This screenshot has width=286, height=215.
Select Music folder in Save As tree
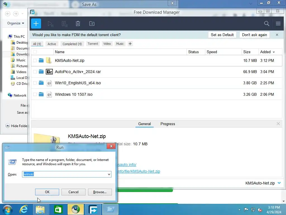(x=18, y=60)
